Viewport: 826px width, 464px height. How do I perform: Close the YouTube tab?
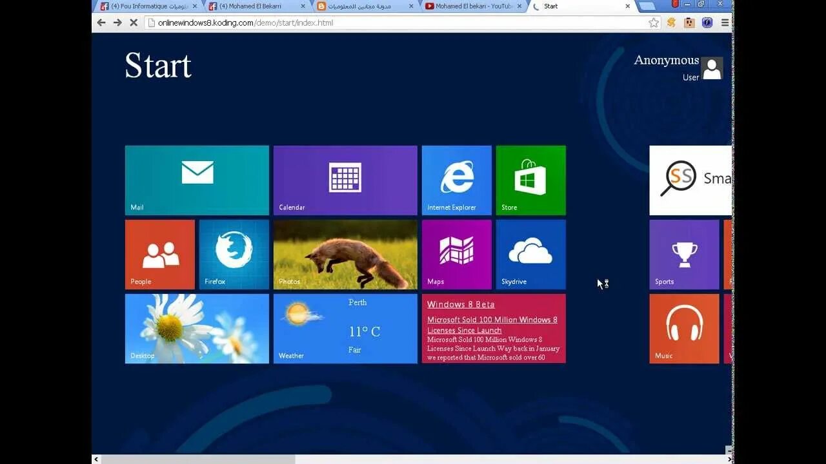coord(519,6)
